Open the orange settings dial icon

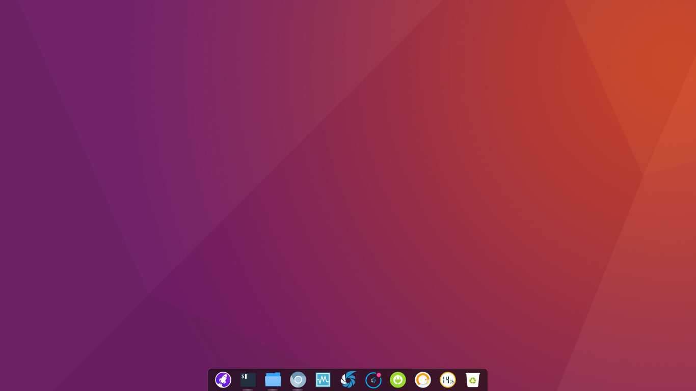tap(423, 380)
